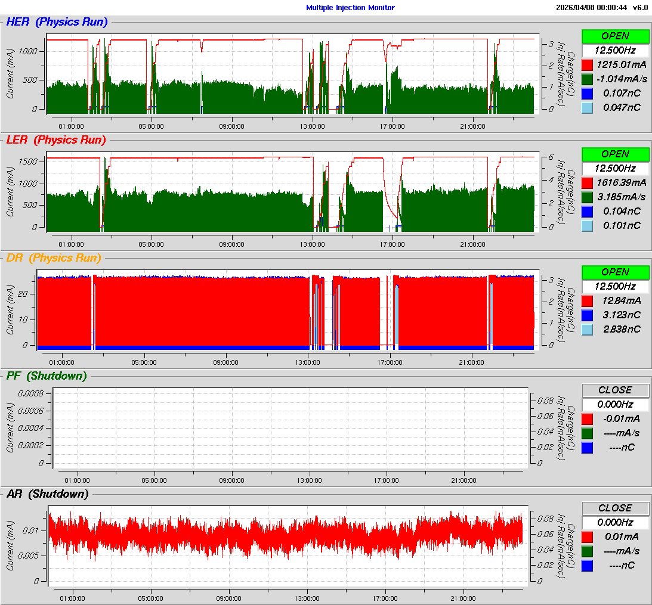652x605 pixels.
Task: Toggle the AR CLOSE status indicator
Action: tap(615, 508)
